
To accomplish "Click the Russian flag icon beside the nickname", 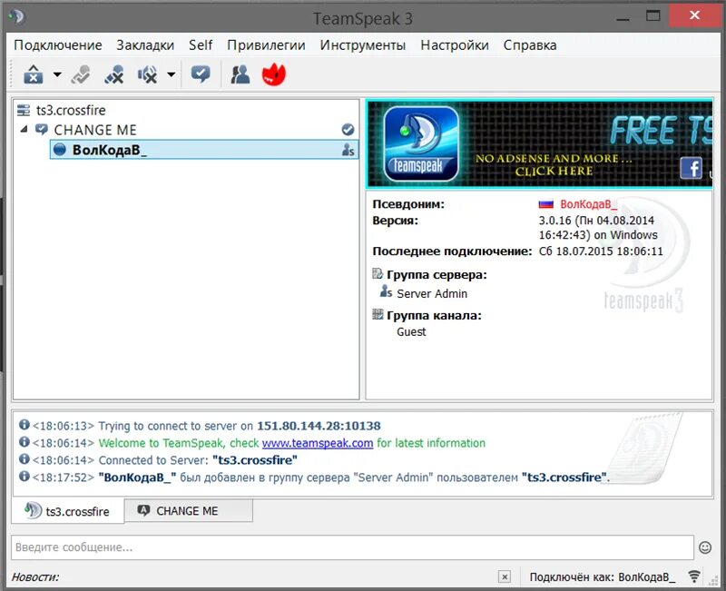I will pyautogui.click(x=546, y=204).
